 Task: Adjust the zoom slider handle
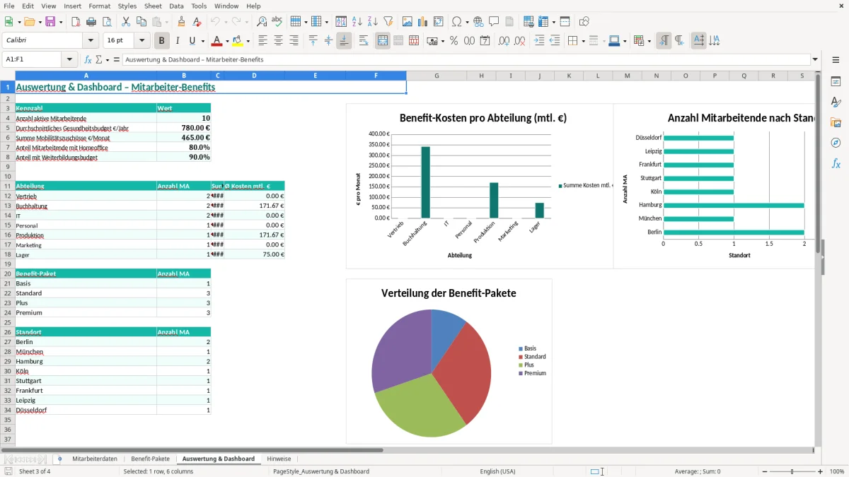coord(792,471)
